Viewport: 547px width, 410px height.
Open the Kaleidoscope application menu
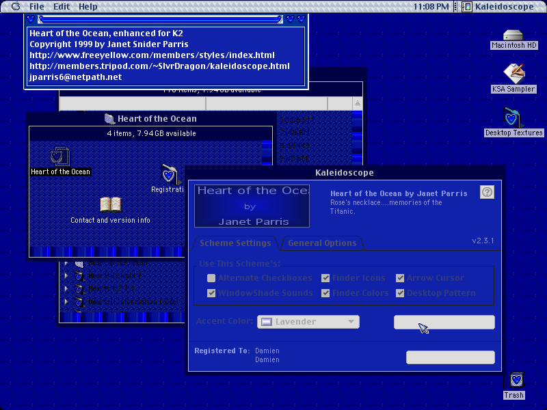pyautogui.click(x=498, y=7)
